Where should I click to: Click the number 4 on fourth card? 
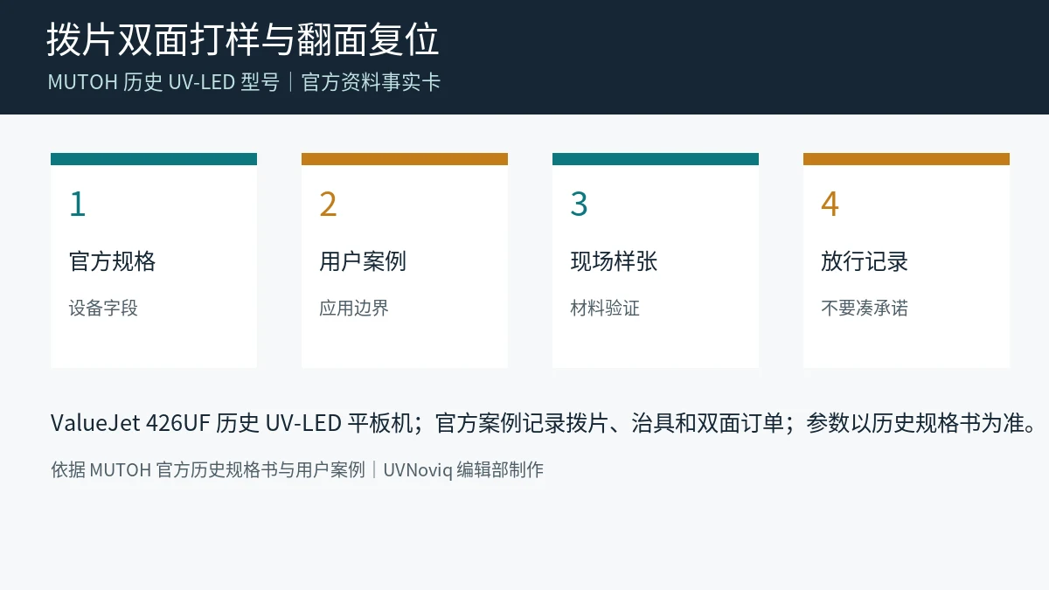[x=830, y=204]
